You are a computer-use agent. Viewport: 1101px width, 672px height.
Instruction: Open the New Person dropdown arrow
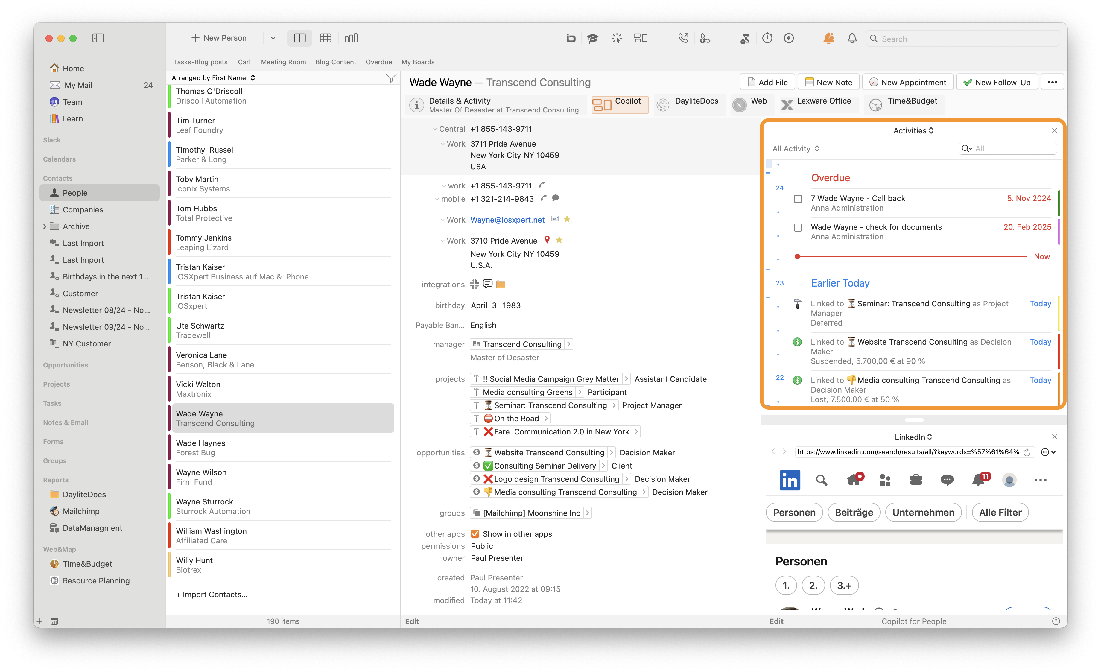coord(273,38)
